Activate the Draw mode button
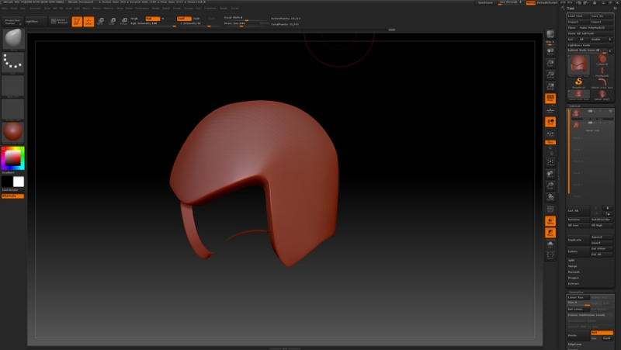The width and height of the screenshot is (621, 350). 88,21
